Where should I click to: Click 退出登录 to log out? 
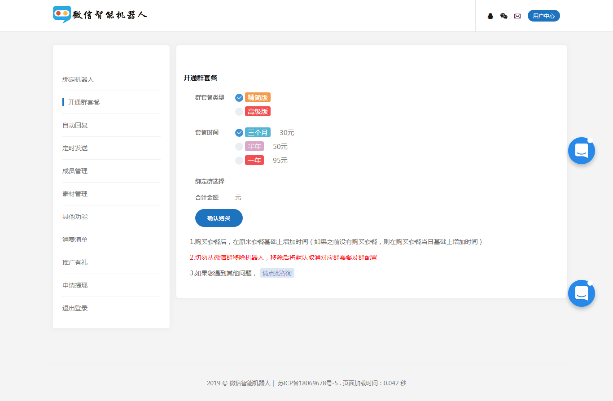pyautogui.click(x=75, y=308)
